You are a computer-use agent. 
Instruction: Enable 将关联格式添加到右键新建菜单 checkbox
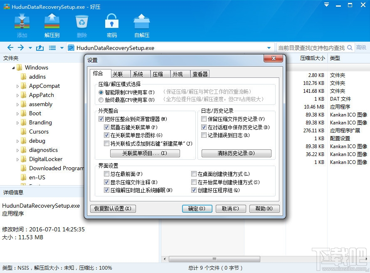click(106, 143)
